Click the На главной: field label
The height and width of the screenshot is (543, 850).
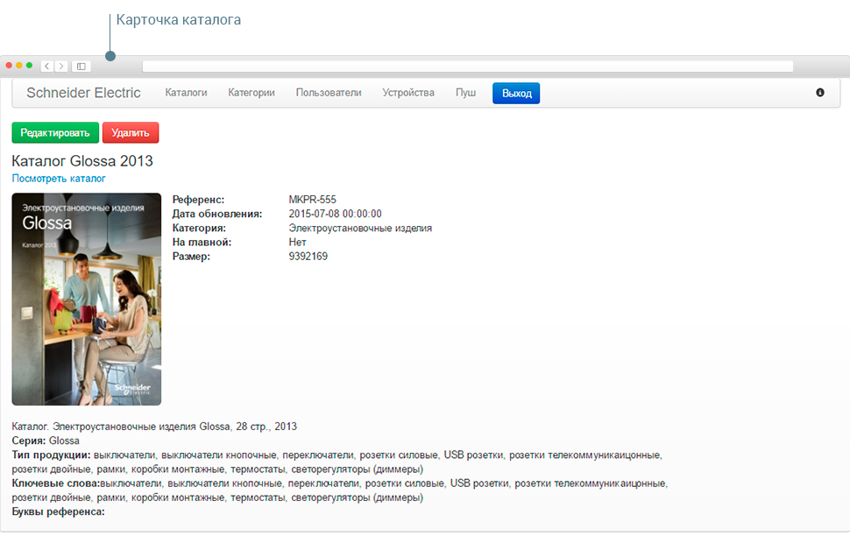[x=202, y=243]
